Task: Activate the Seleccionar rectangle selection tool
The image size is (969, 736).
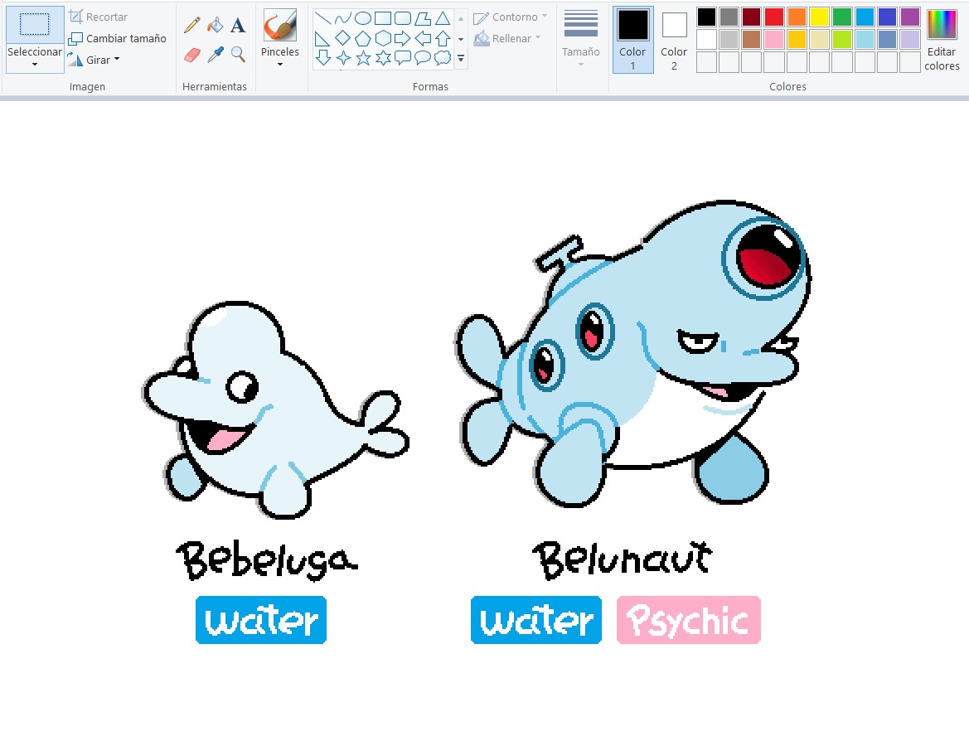Action: [35, 25]
